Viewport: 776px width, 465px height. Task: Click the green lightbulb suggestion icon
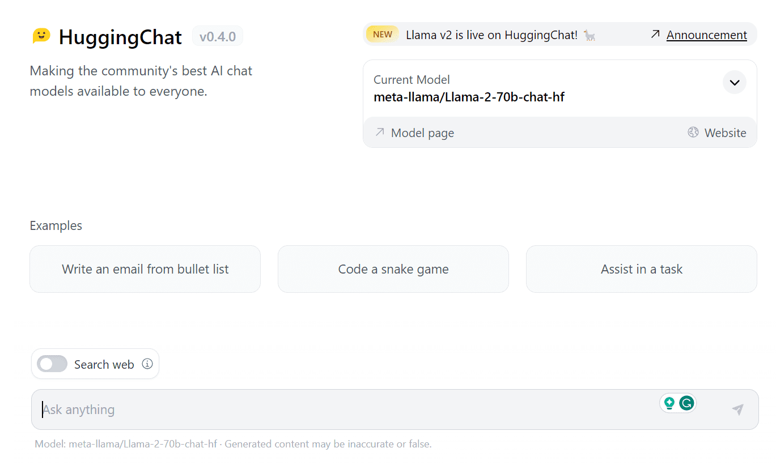click(x=669, y=403)
